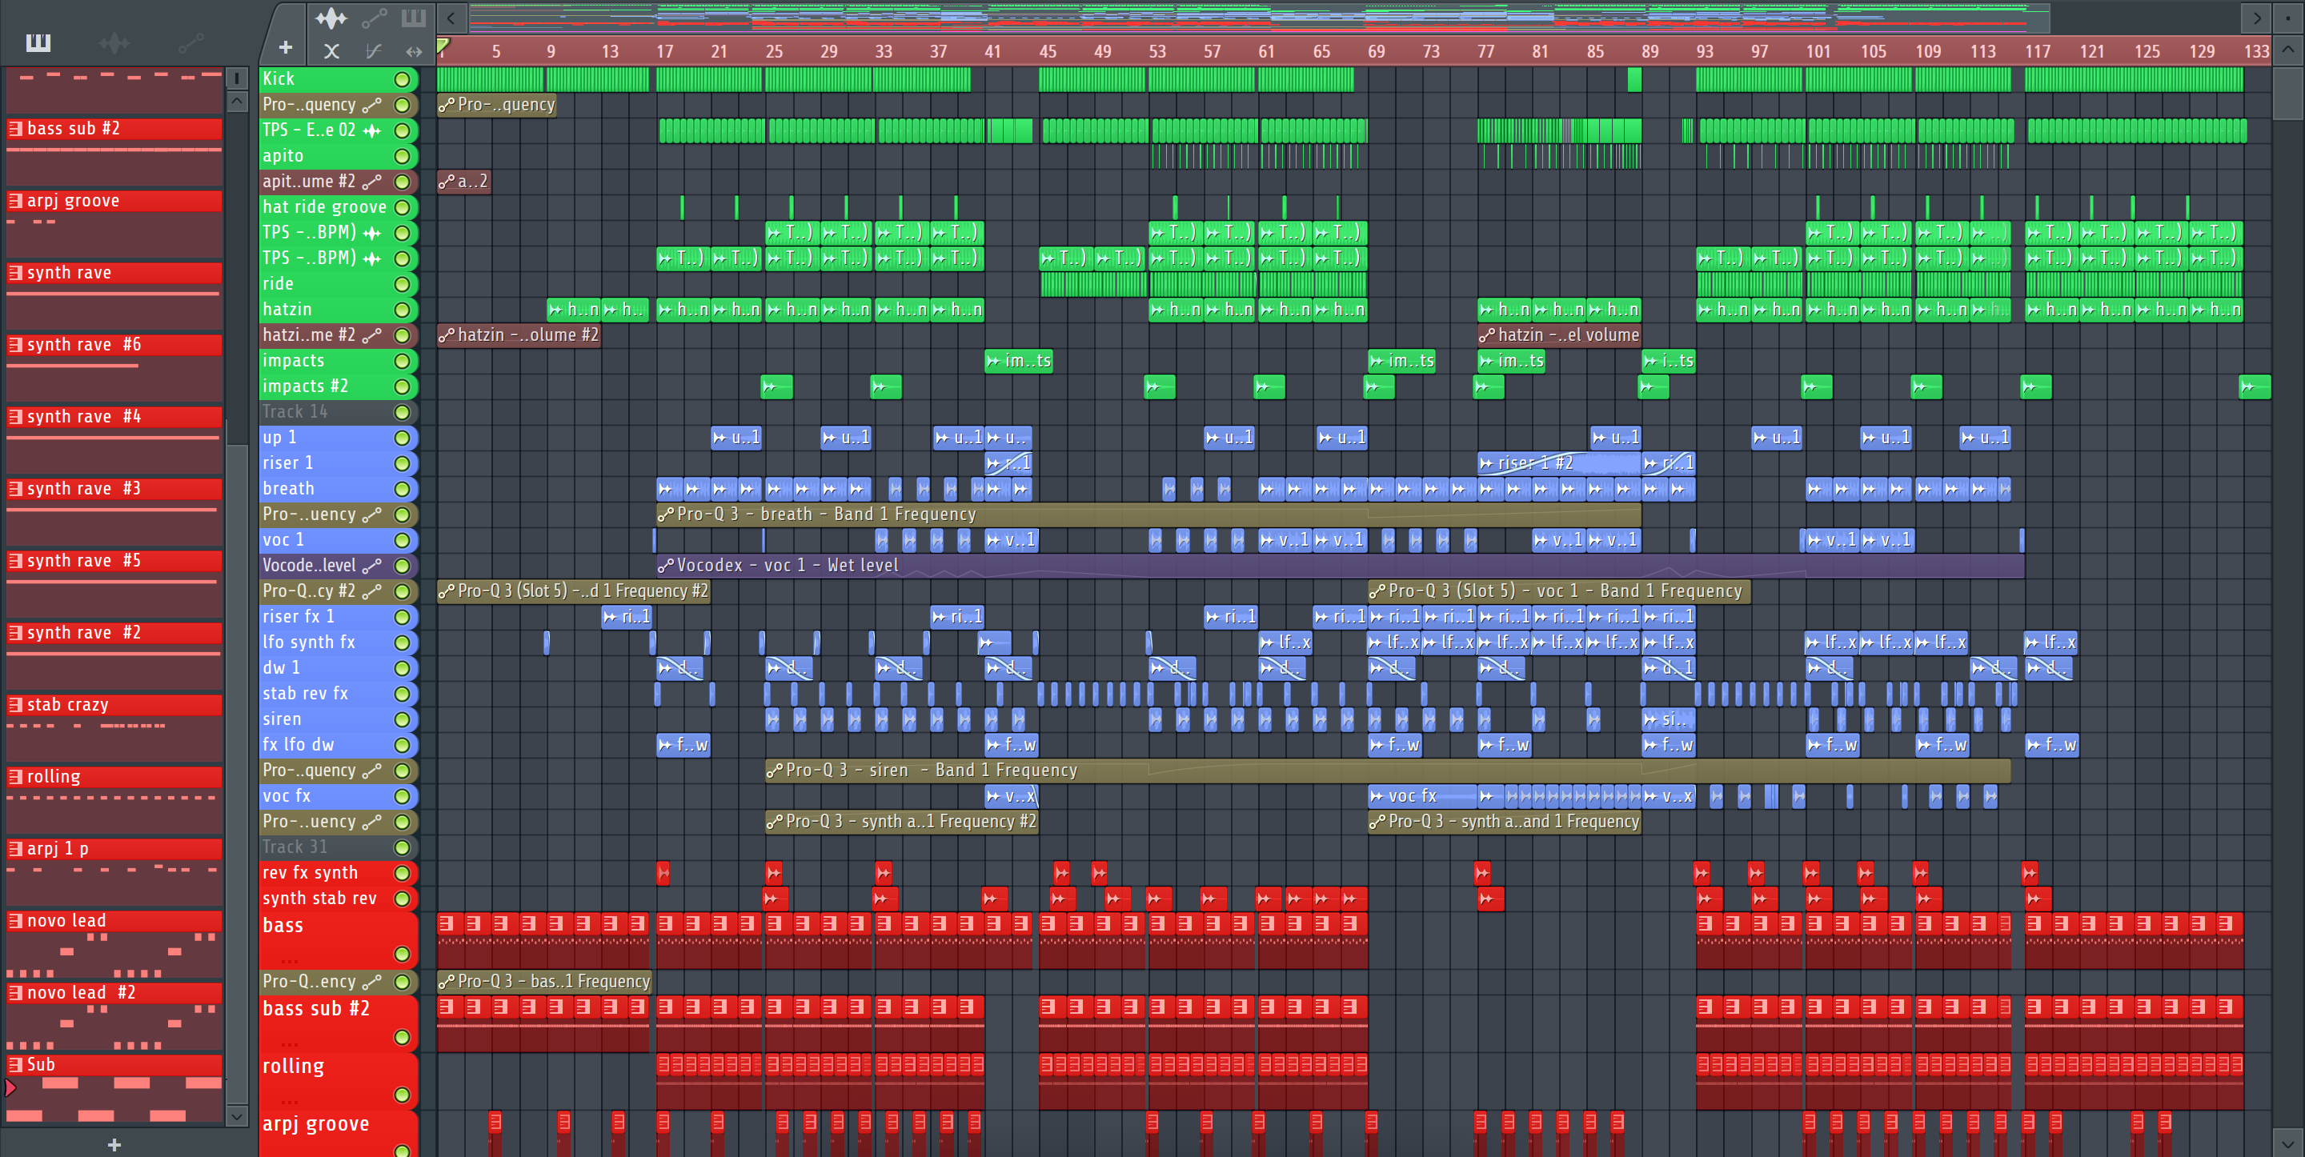Viewport: 2305px width, 1157px height.
Task: Show automation clips in the picker panel
Action: point(190,42)
